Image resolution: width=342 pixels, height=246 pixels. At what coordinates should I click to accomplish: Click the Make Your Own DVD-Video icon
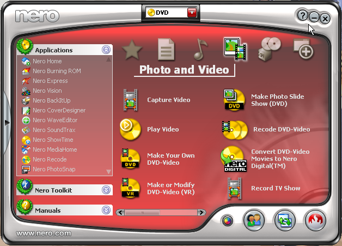click(x=130, y=159)
